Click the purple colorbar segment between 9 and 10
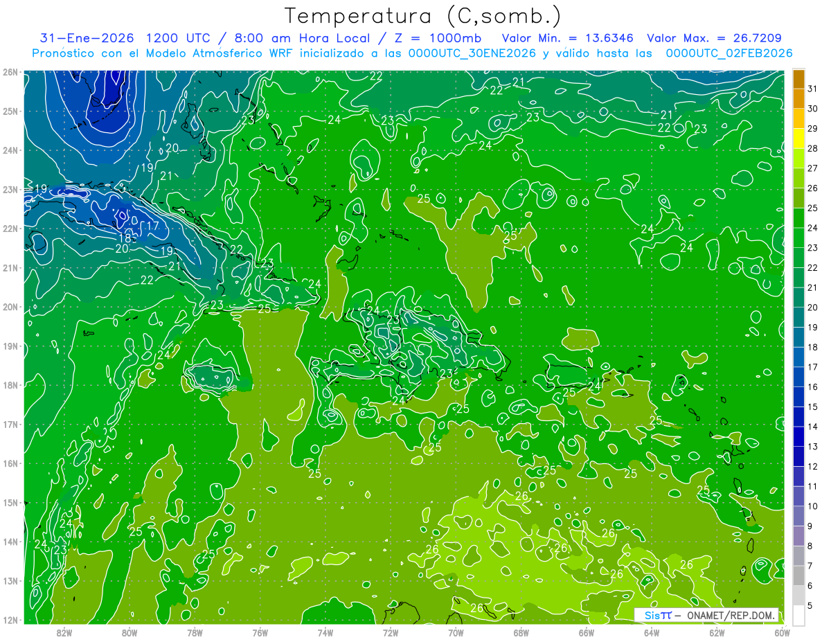 798,516
